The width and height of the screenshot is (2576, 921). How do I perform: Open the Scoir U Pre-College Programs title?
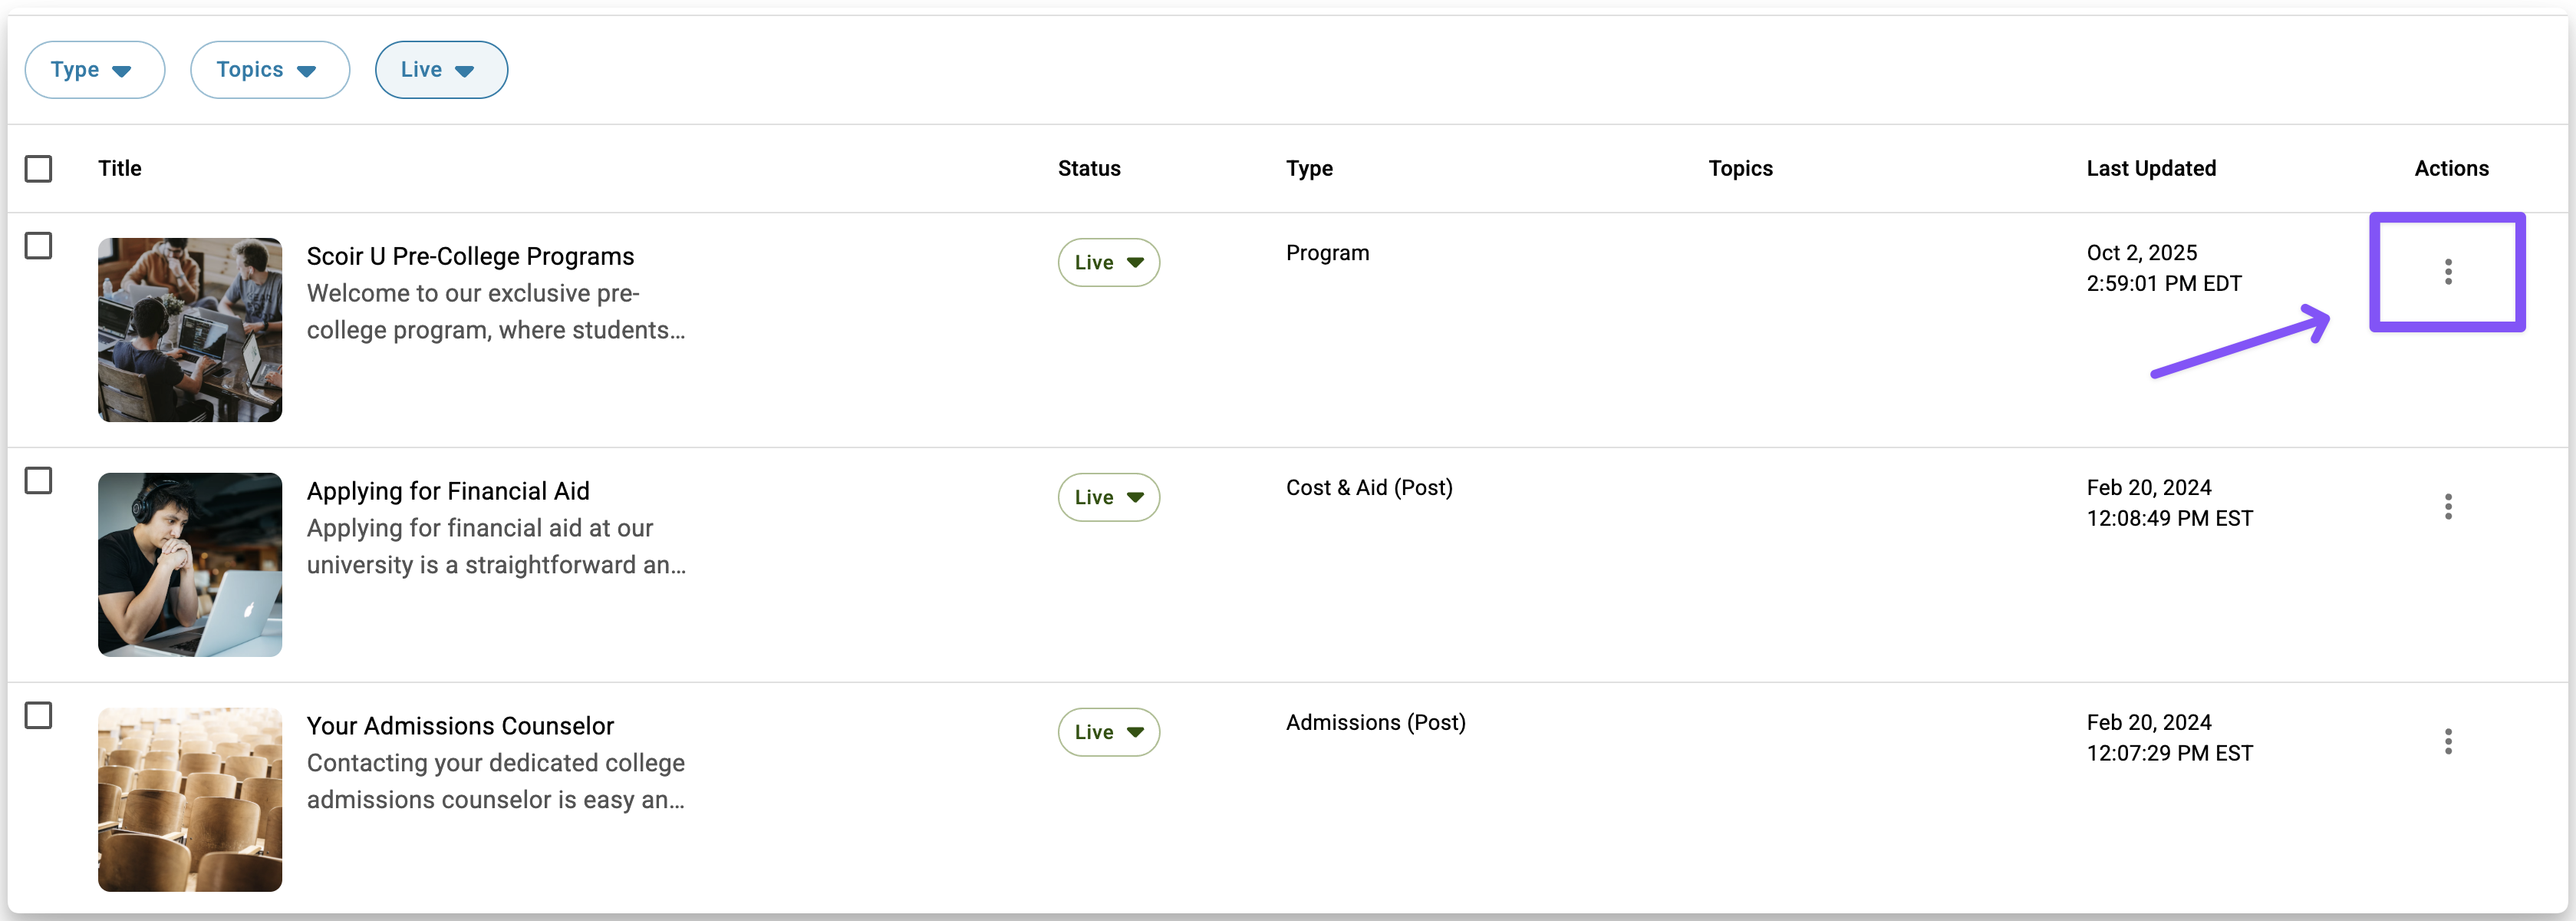pos(470,257)
